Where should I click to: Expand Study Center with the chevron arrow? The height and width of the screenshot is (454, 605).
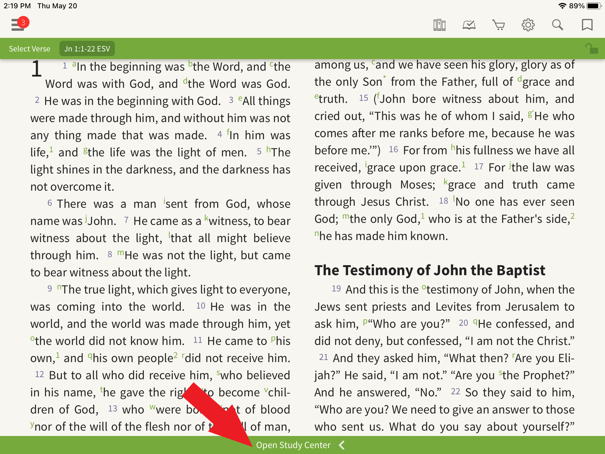pos(342,445)
